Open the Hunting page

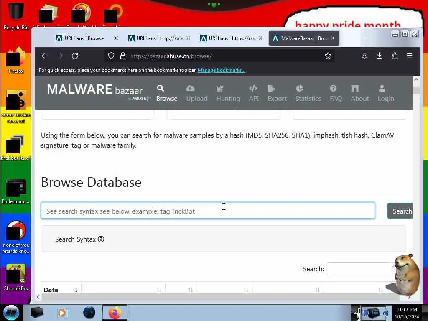(228, 93)
